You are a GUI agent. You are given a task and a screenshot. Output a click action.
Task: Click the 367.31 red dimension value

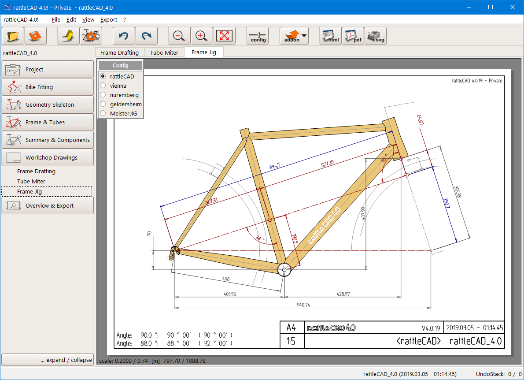(211, 201)
